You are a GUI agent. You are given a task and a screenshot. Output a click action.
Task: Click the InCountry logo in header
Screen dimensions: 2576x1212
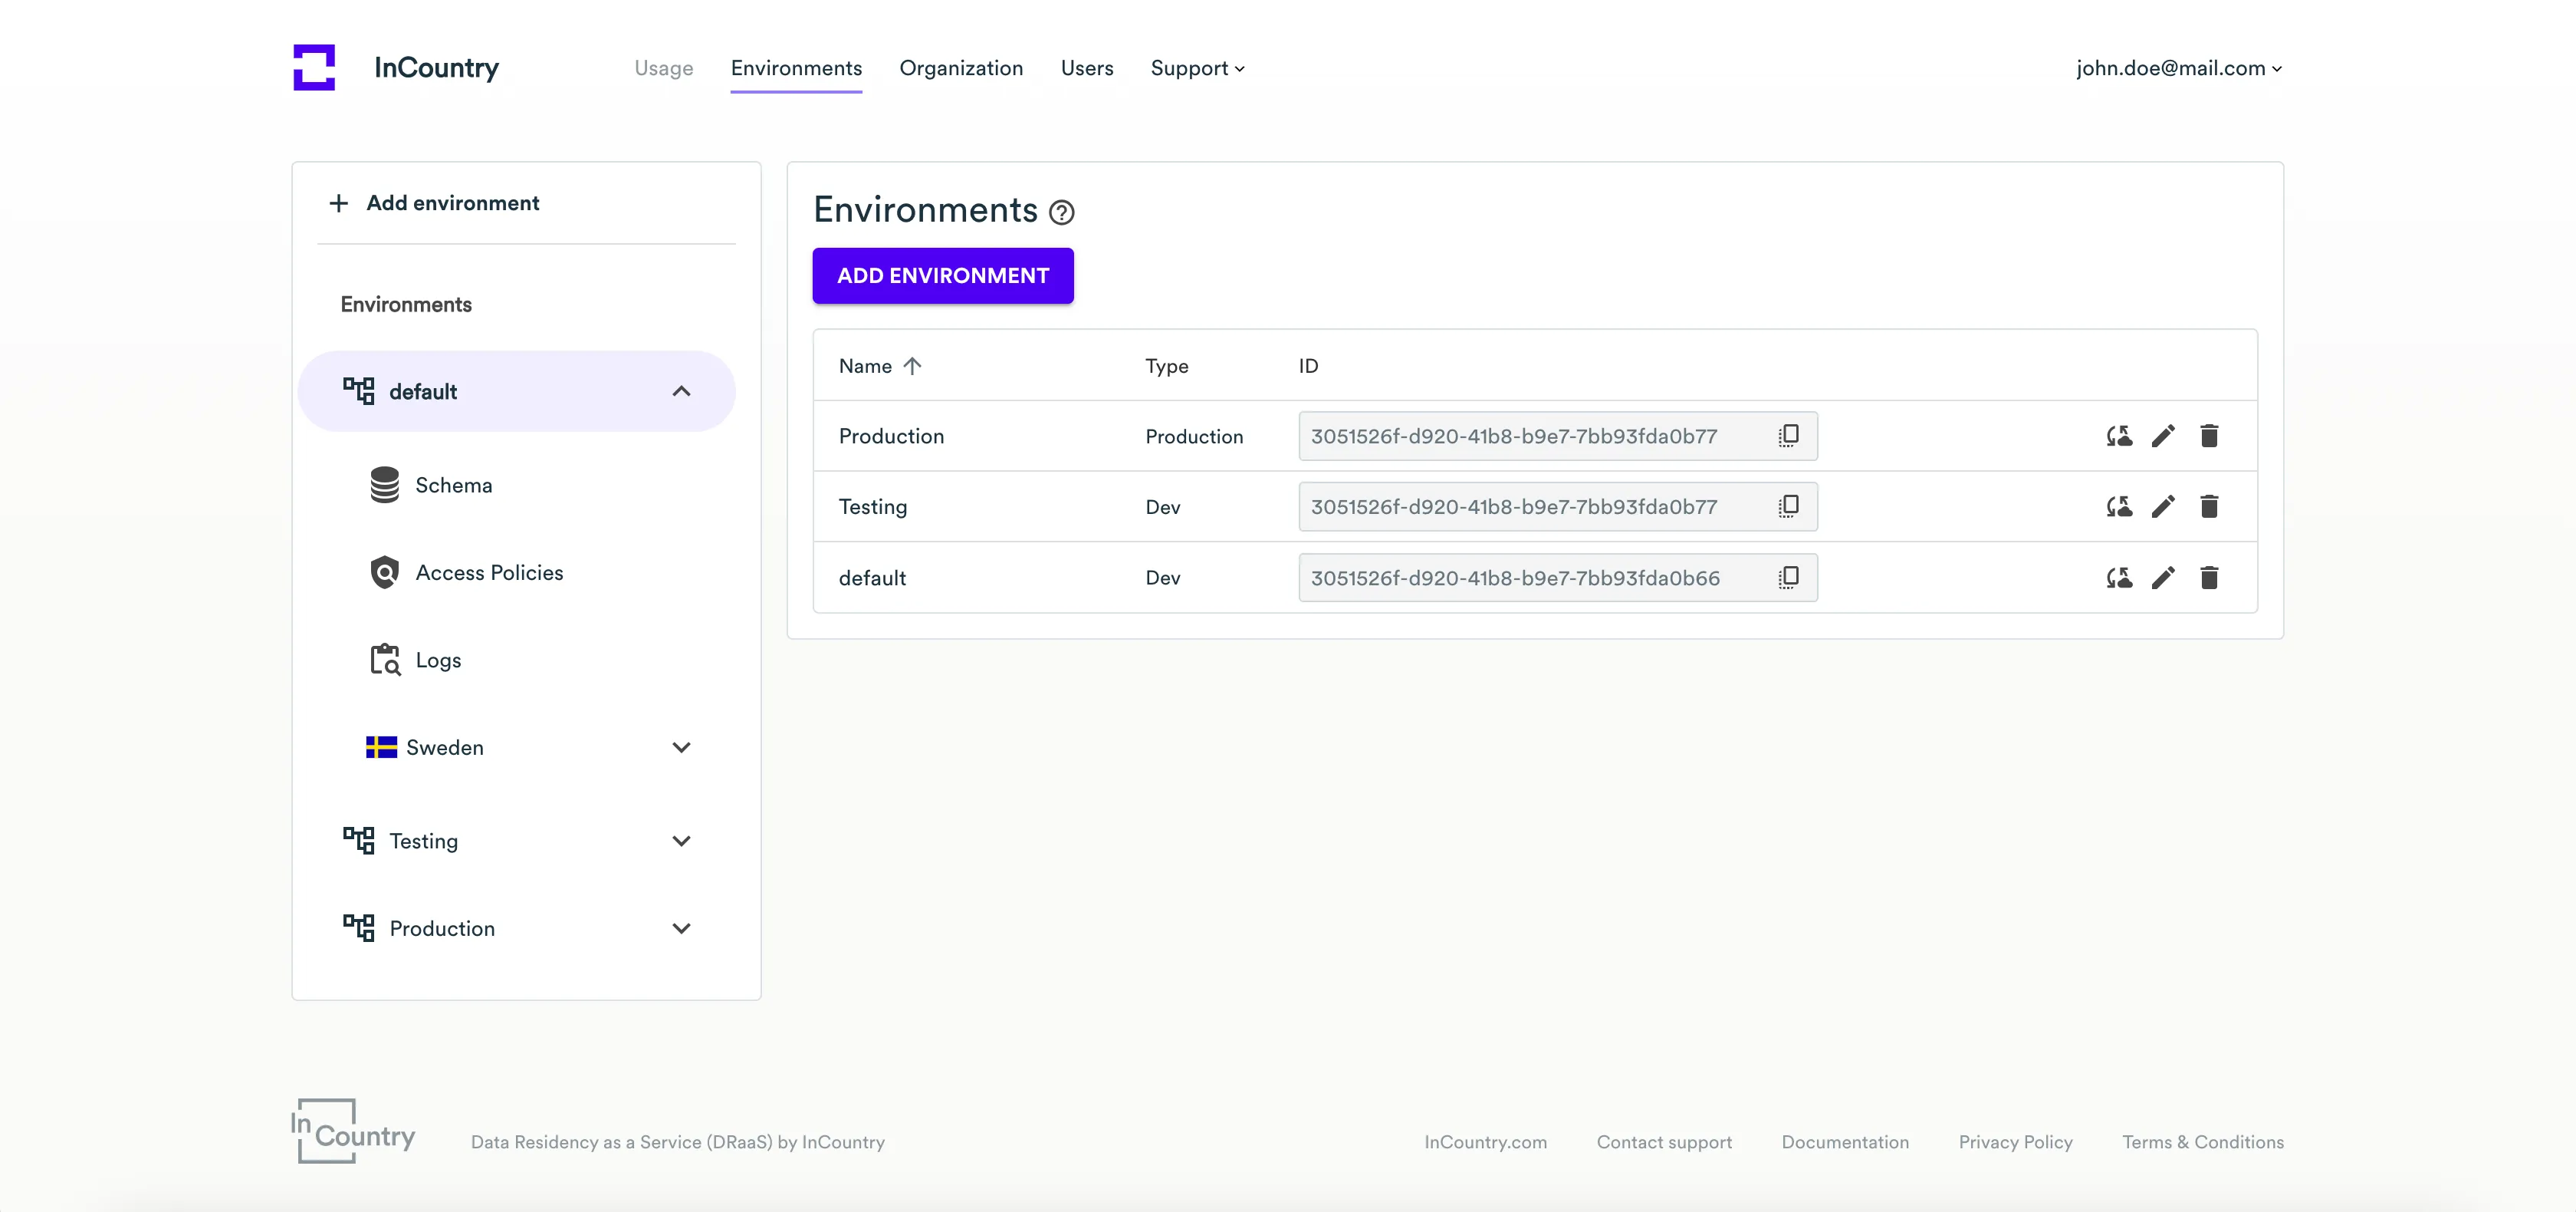pos(314,67)
